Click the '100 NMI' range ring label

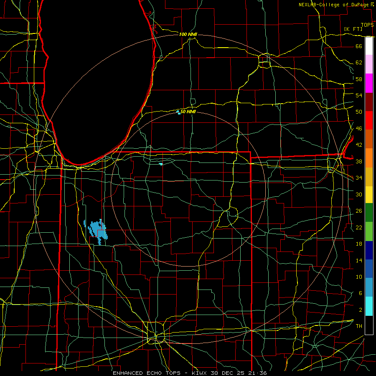pyautogui.click(x=188, y=34)
